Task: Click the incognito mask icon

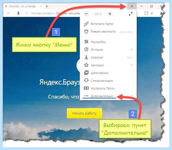Action: point(86,32)
